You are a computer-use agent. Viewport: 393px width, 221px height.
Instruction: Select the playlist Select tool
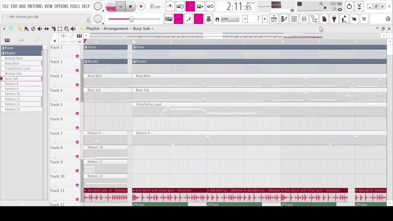click(60, 29)
